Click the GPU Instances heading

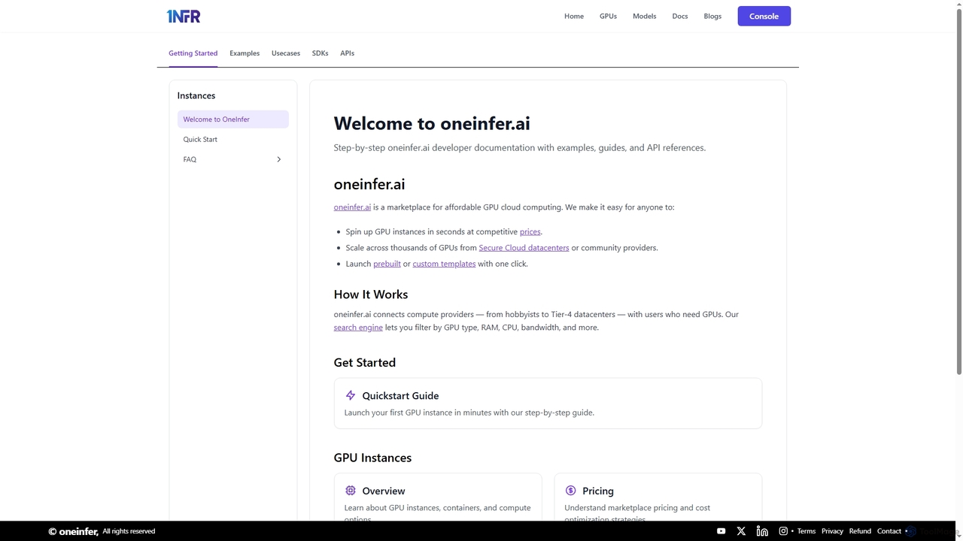372,458
